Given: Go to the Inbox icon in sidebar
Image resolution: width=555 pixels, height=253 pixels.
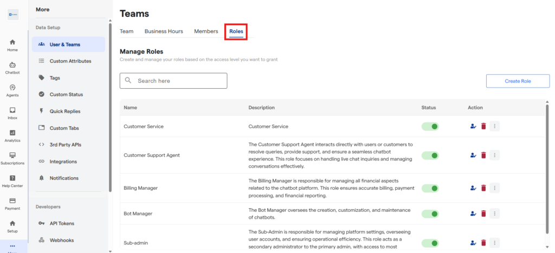Looking at the screenshot, I should click(x=12, y=113).
